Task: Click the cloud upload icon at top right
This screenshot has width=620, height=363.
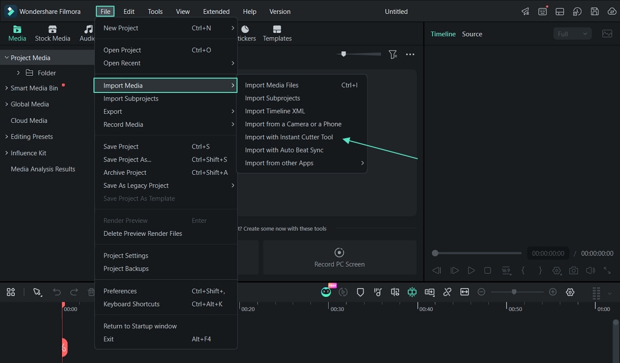Action: (x=612, y=11)
